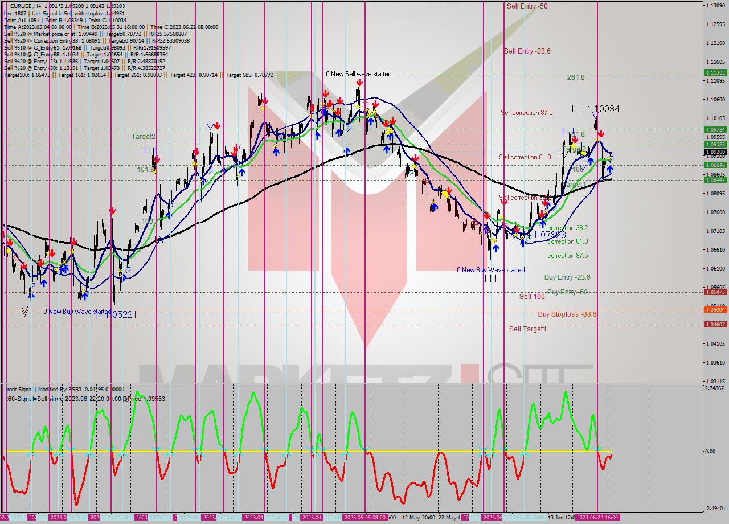Click price scale value 1.10600

pyautogui.click(x=715, y=99)
